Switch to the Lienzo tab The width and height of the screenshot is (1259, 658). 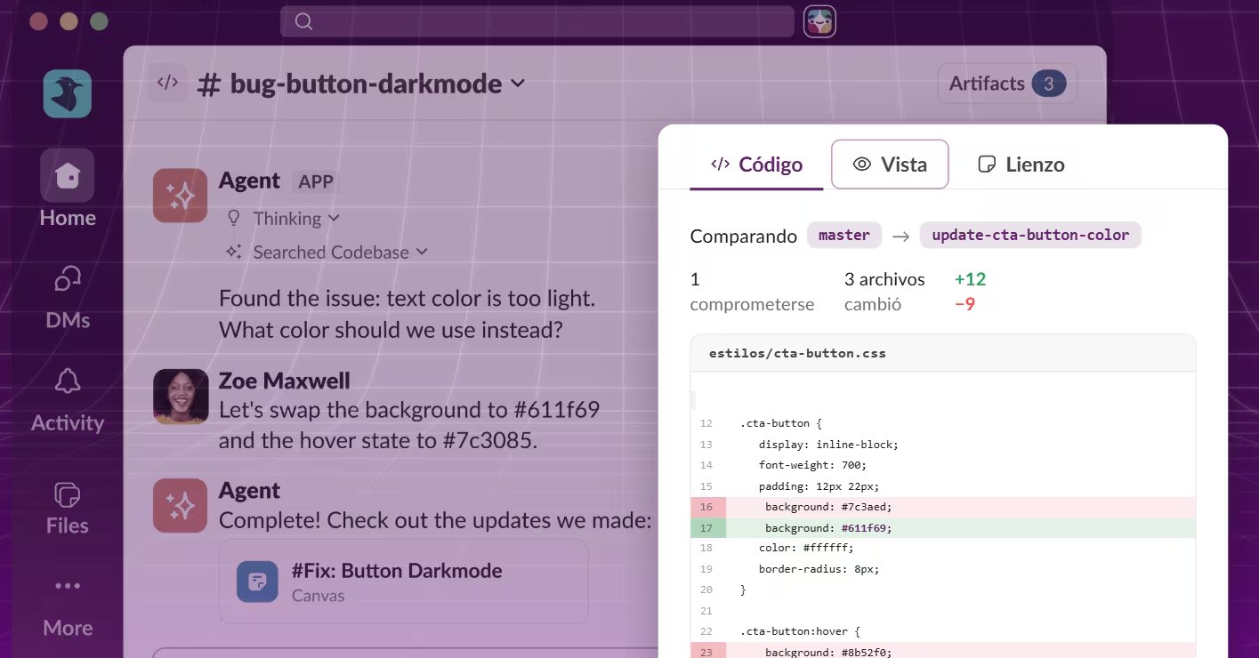[1021, 164]
